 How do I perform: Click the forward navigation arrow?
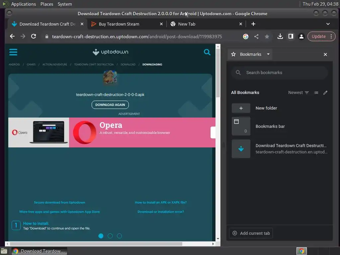pos(23,37)
